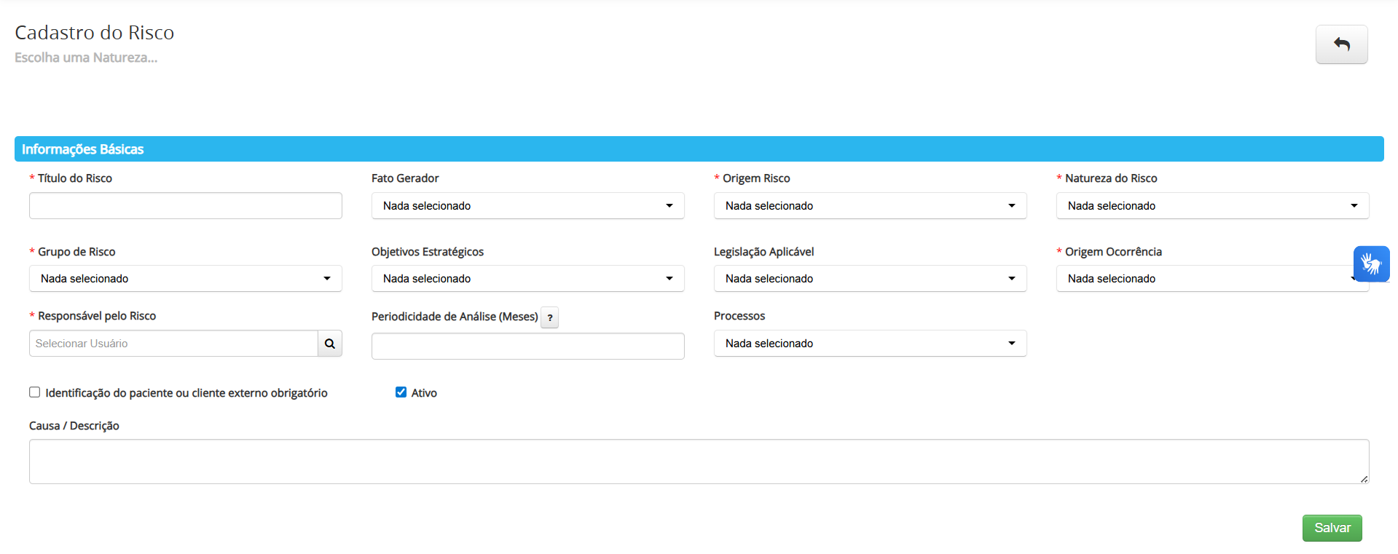Click the Periodicidade de Análise input
Screen dimensions: 1398x554
click(x=527, y=347)
